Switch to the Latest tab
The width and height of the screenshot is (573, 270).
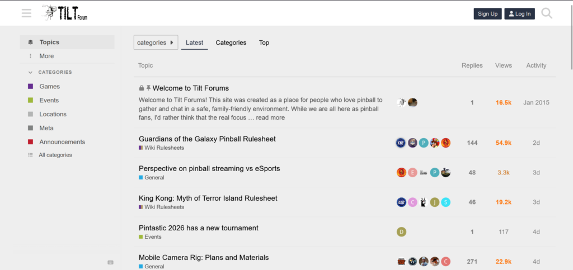point(194,42)
